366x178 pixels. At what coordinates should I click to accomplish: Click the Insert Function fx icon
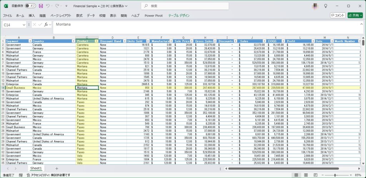pyautogui.click(x=46, y=25)
